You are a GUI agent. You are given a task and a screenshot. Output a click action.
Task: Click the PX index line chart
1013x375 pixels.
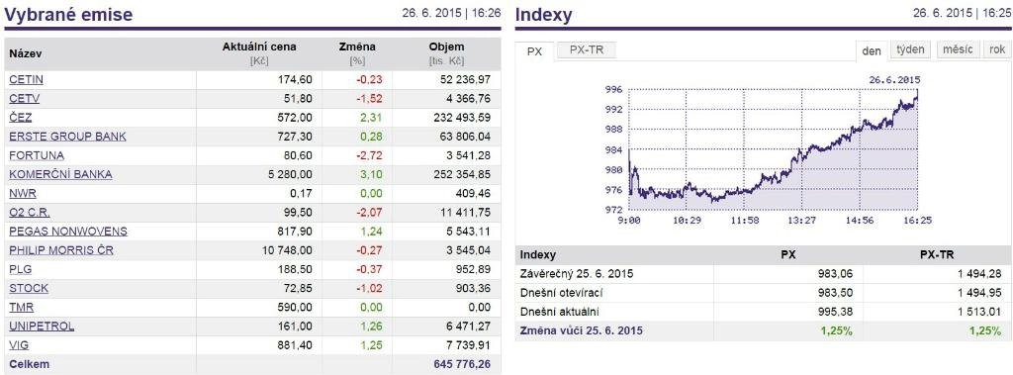(773, 149)
